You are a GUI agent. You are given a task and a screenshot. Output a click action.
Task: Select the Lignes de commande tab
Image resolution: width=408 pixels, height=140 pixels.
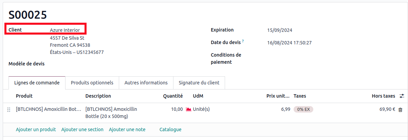pos(37,83)
